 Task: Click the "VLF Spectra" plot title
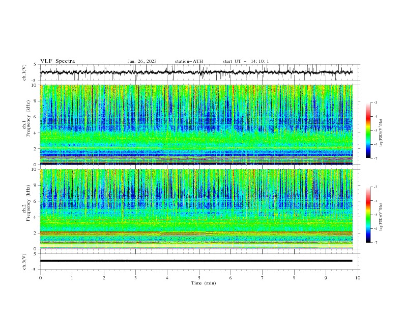(x=57, y=61)
